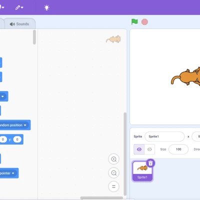This screenshot has height=200, width=200.
Task: Select the Sprite1 thumbnail in sprite list
Action: click(142, 171)
